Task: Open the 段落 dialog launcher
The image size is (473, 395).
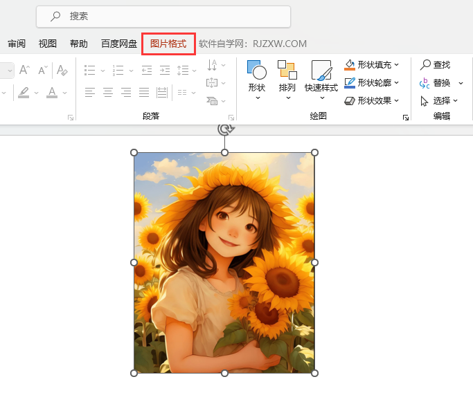Action: point(231,117)
